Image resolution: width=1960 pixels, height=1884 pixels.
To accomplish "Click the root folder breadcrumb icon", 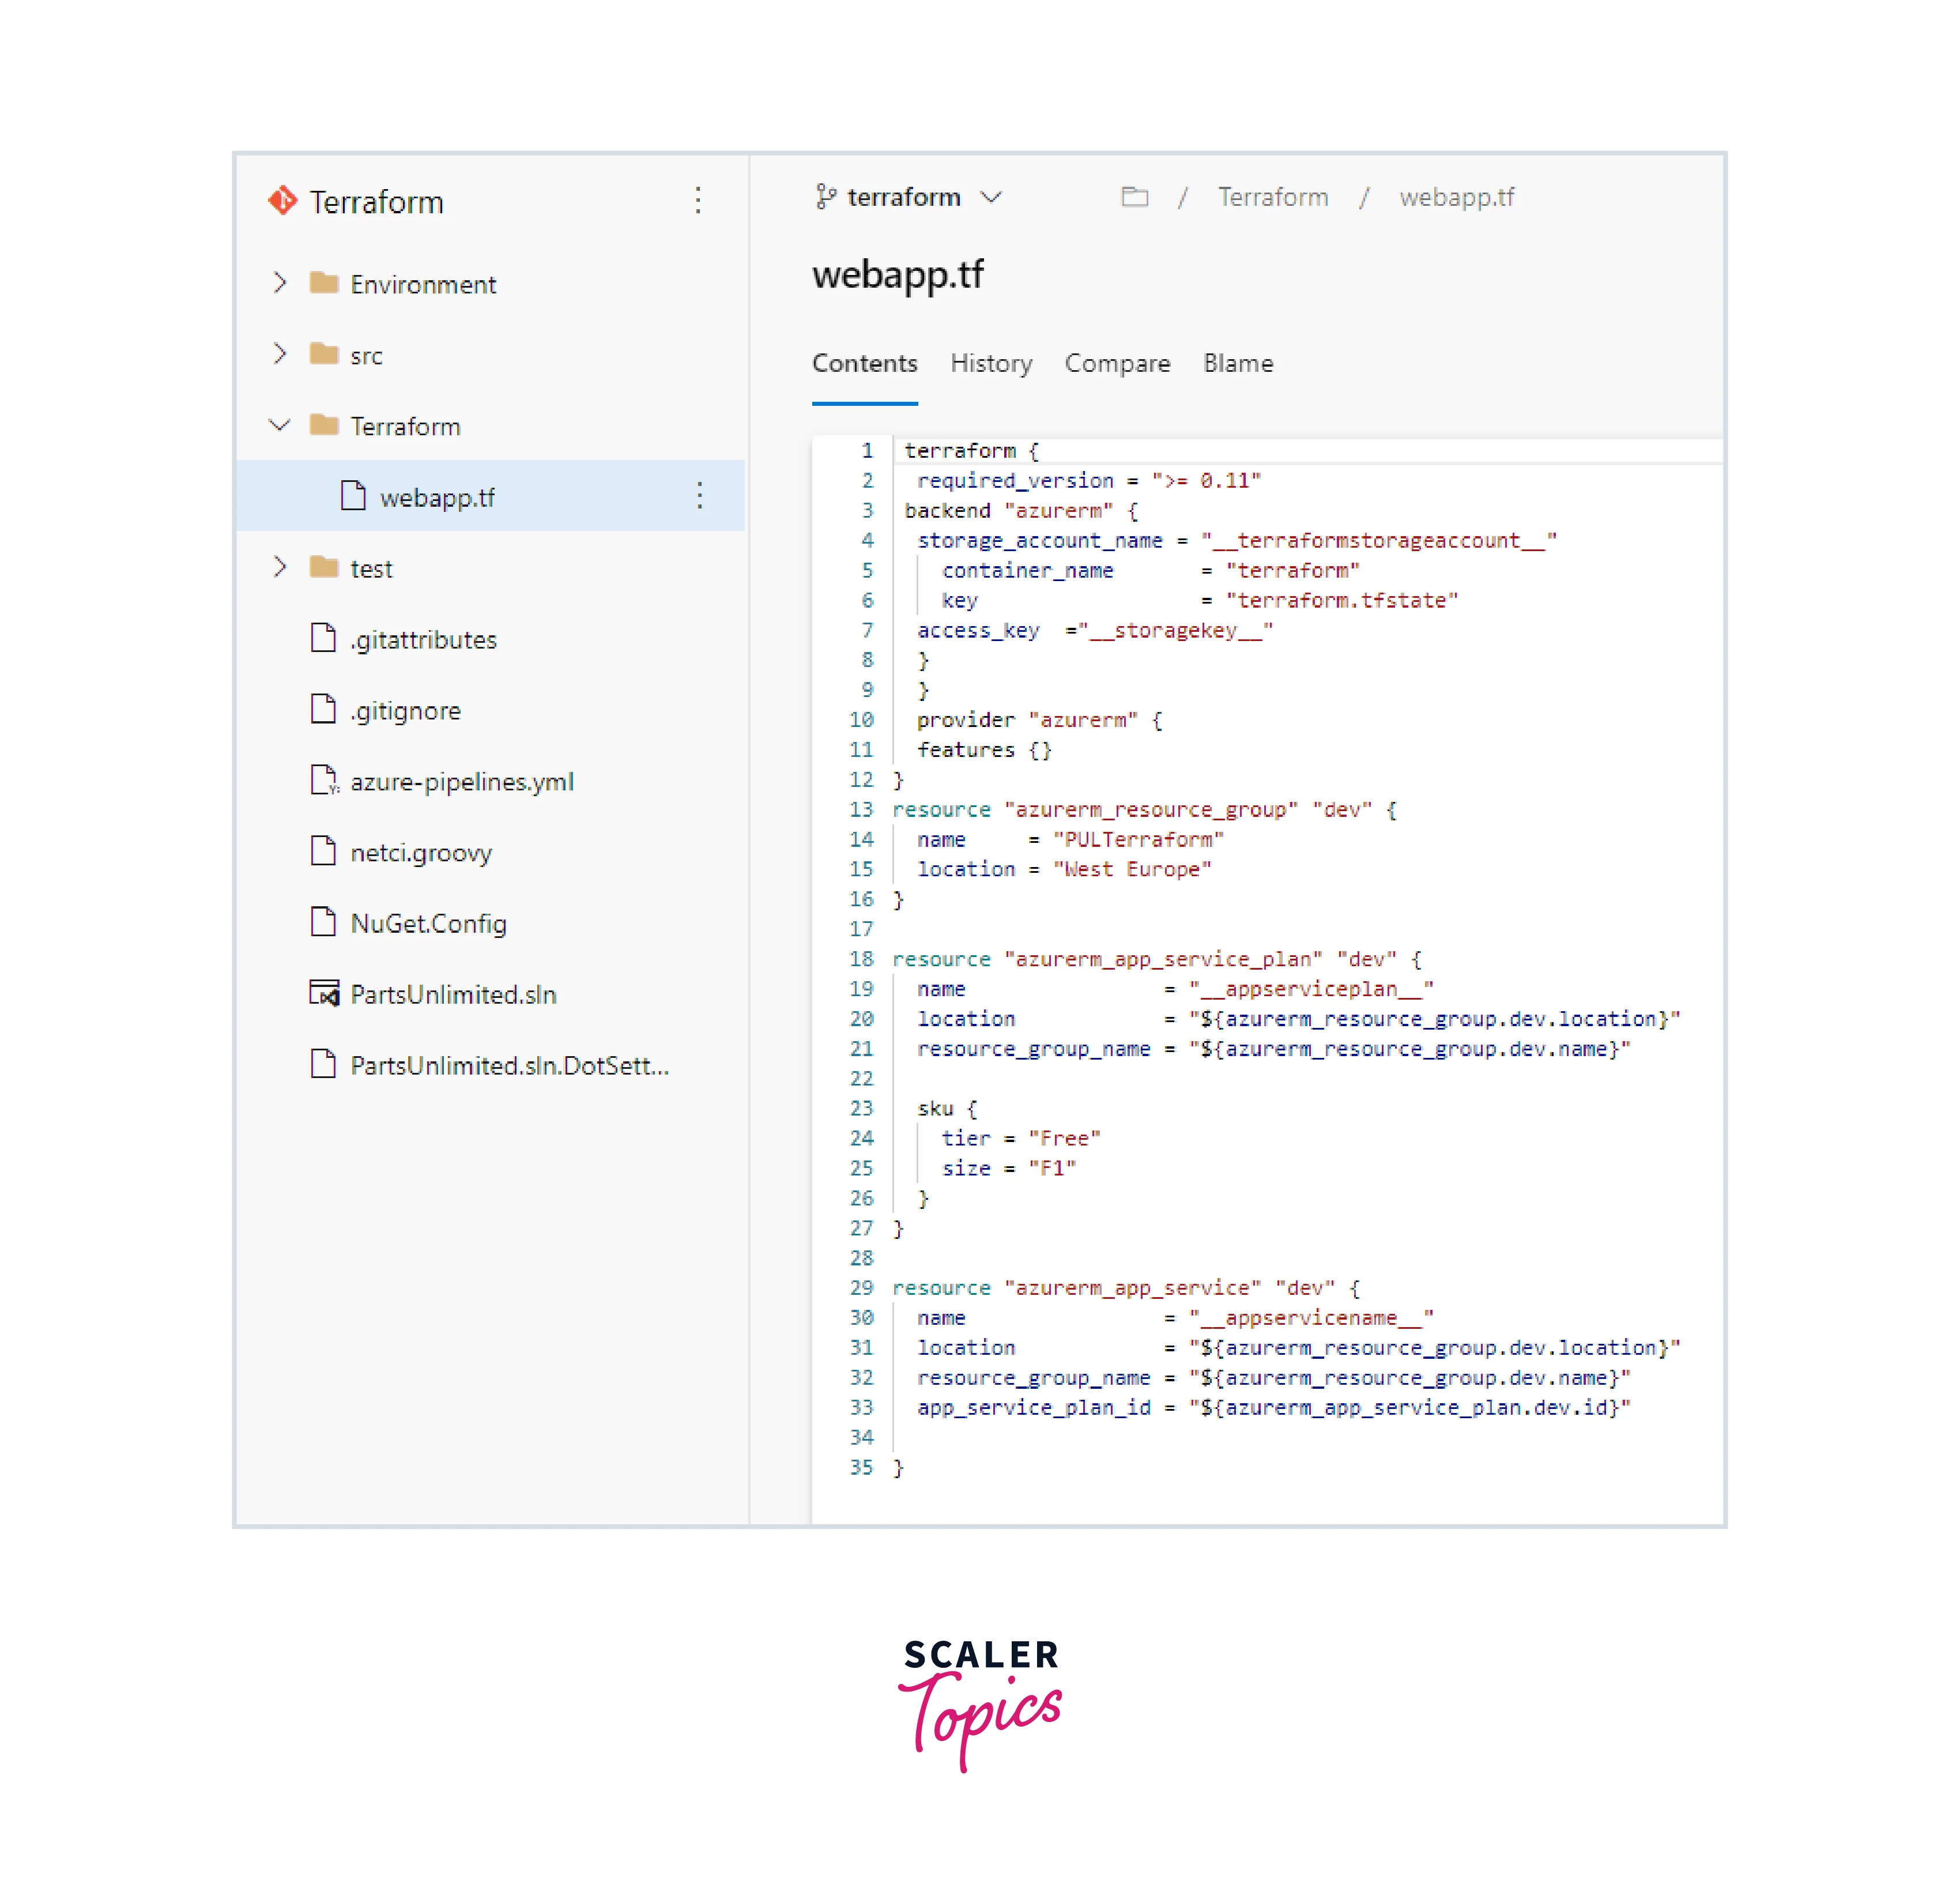I will (x=1134, y=197).
